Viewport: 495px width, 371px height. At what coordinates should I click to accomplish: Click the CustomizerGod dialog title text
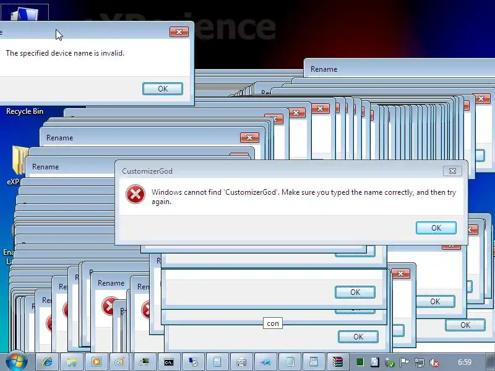(x=147, y=171)
